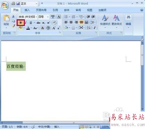145x129 pixels.
Task: Toggle strikethrough abc button
Action: (39, 23)
